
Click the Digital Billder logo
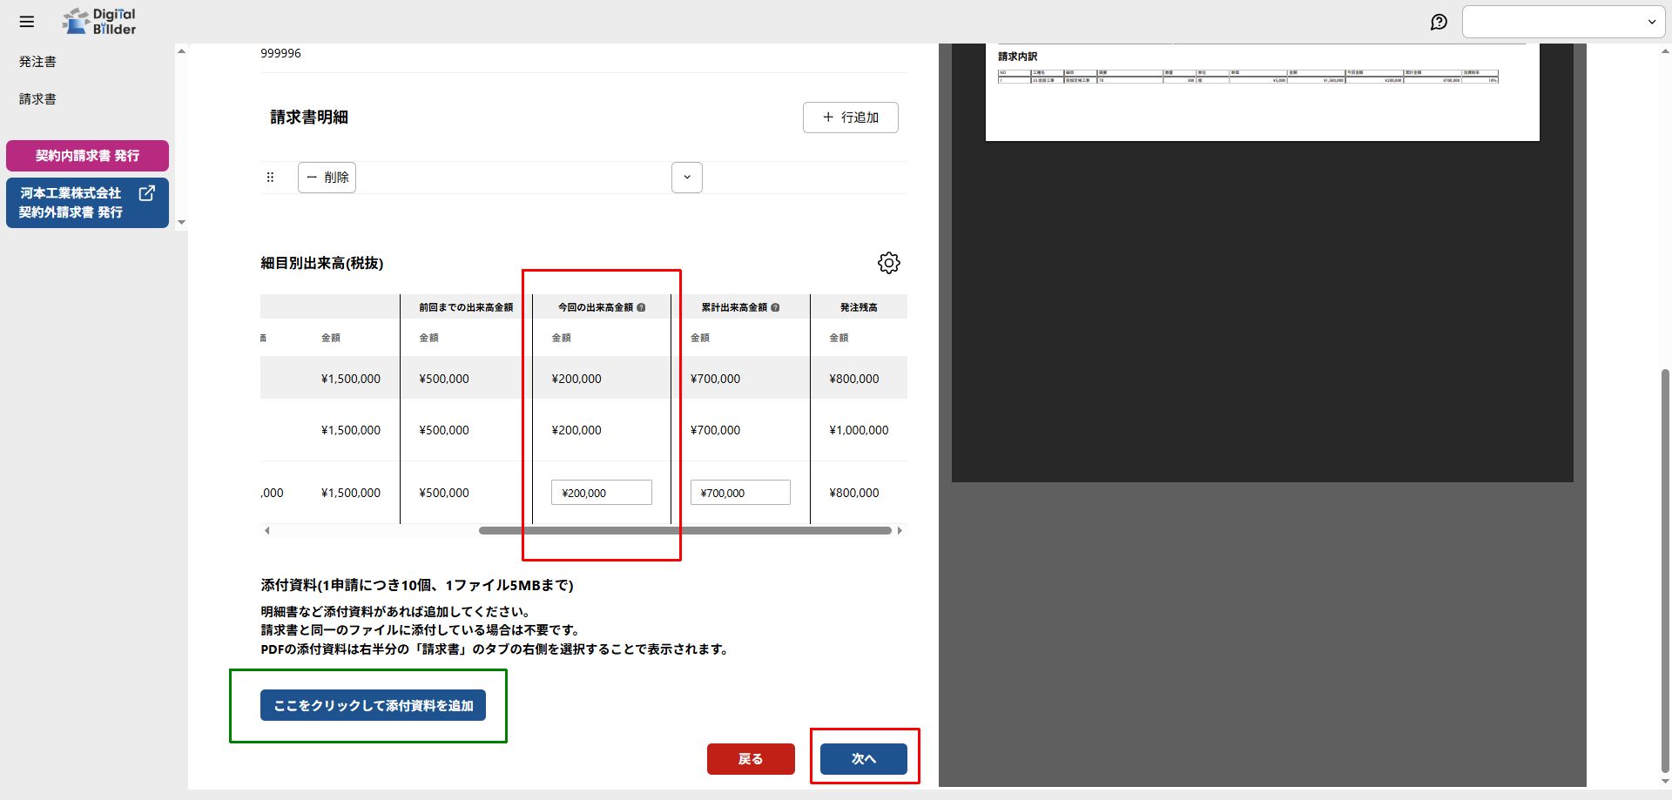click(100, 22)
